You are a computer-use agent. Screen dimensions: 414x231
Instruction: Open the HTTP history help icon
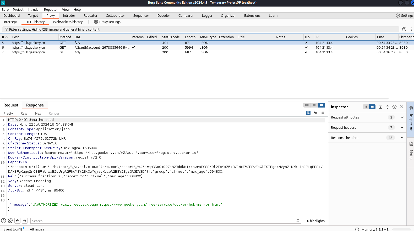tap(404, 29)
